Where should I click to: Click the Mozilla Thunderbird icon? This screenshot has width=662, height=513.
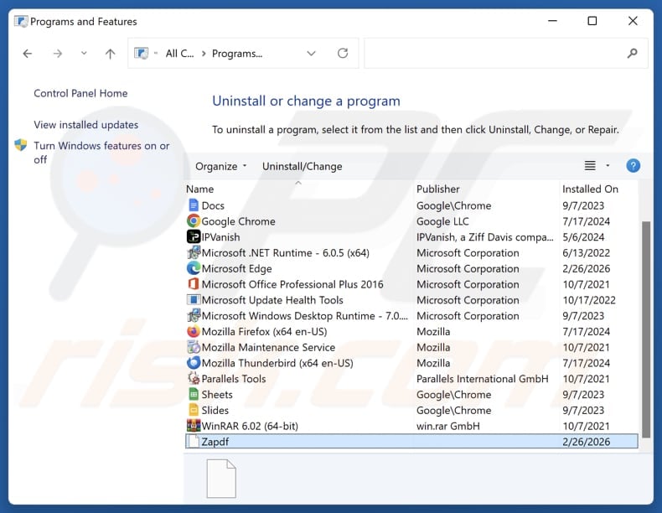(194, 363)
